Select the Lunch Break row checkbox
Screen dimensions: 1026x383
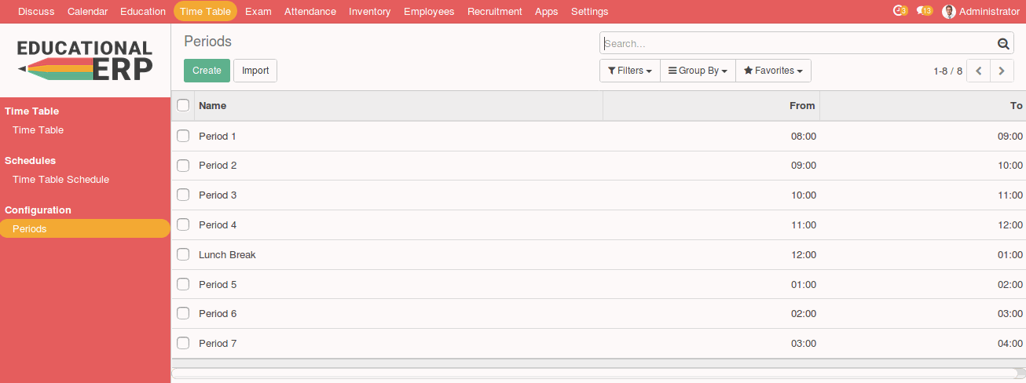[183, 254]
